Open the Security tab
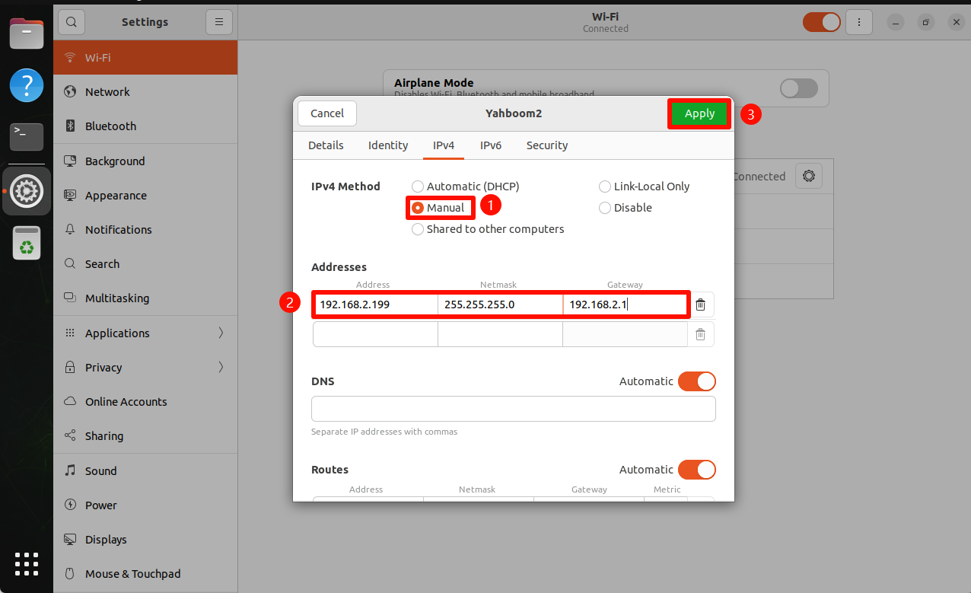 coord(547,145)
